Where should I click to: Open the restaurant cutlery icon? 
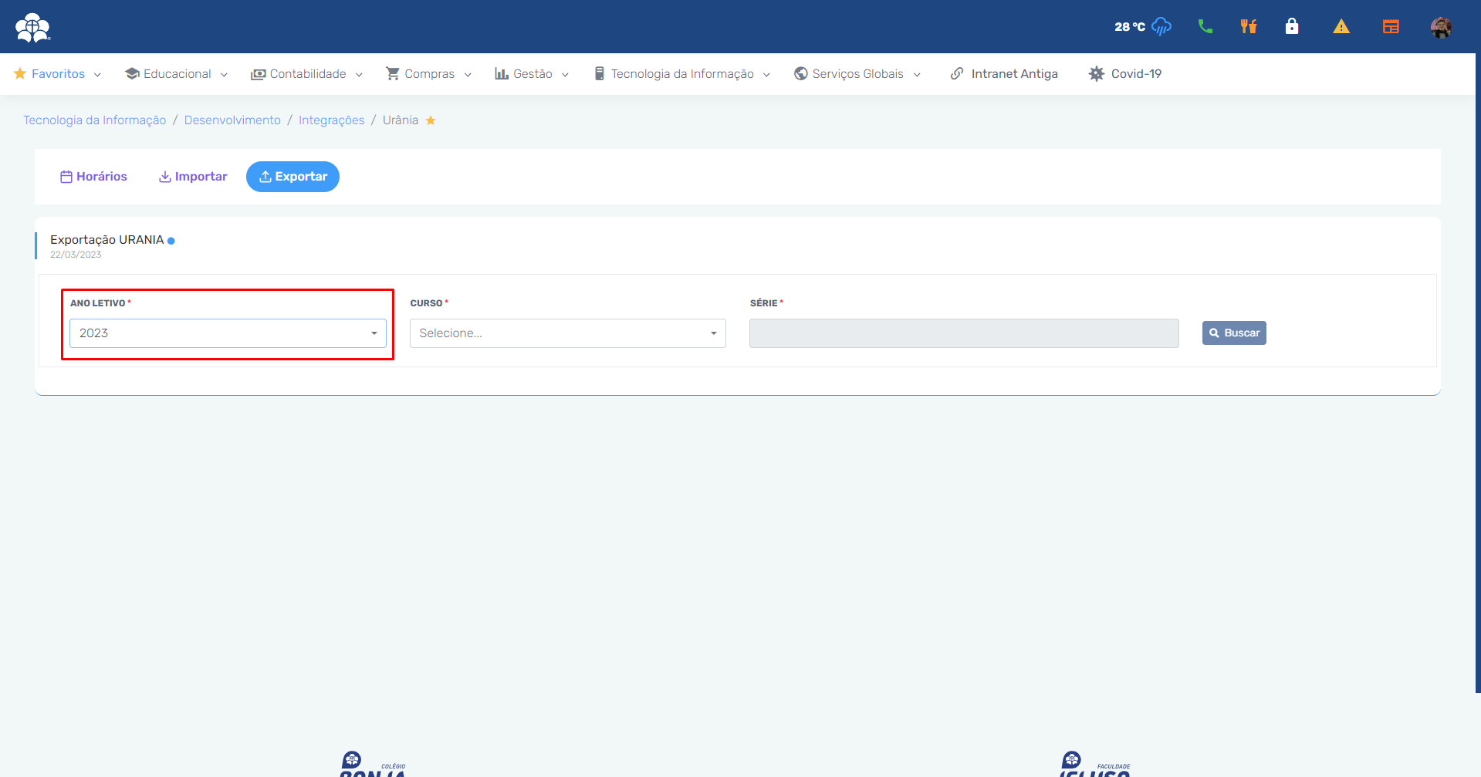pos(1248,27)
